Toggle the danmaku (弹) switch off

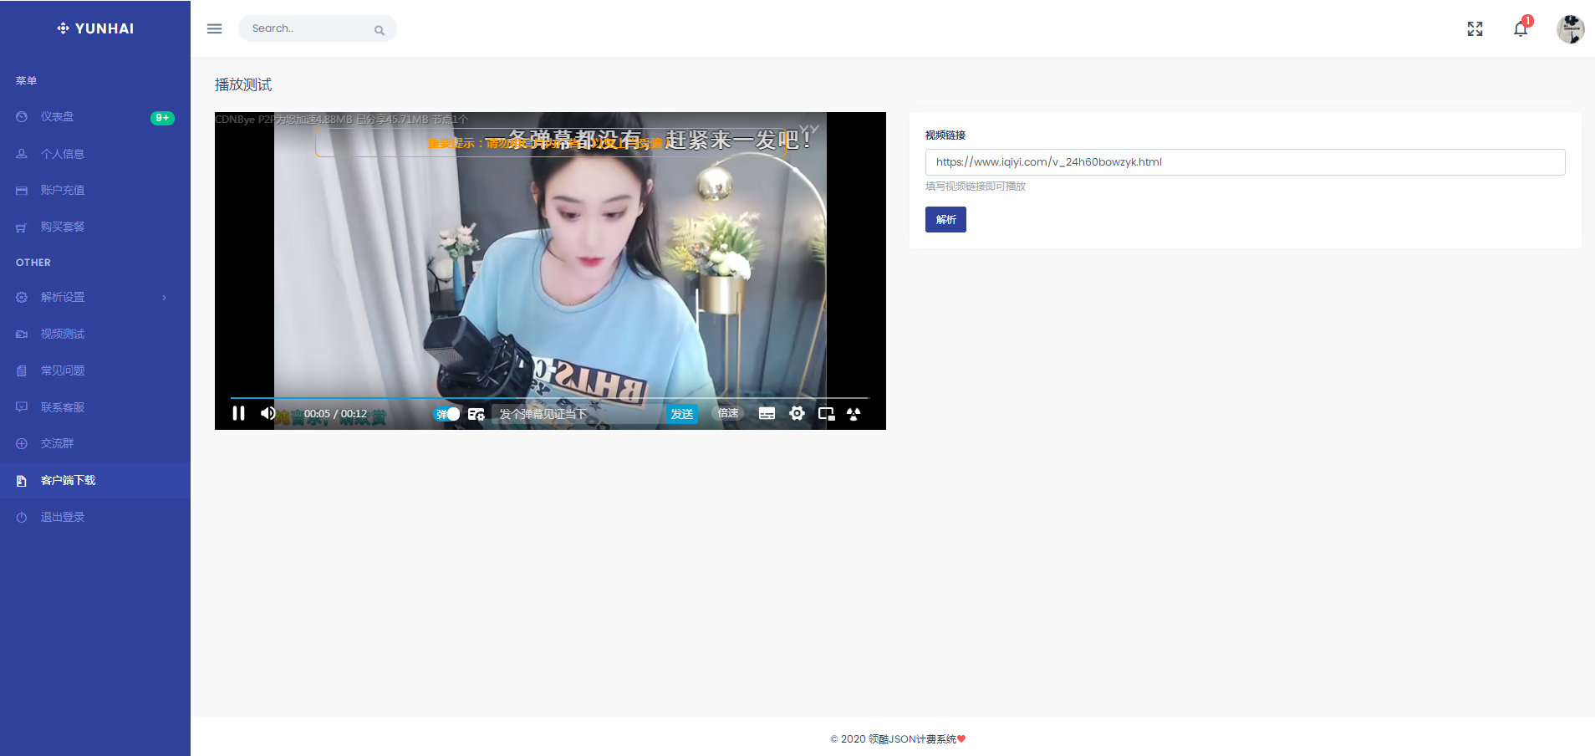tap(448, 414)
